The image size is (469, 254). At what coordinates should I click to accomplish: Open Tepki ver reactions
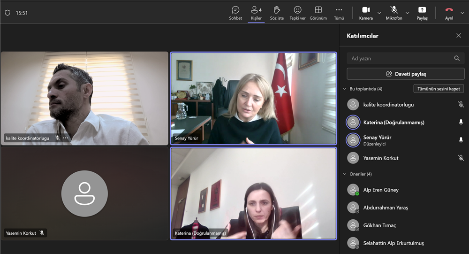pyautogui.click(x=297, y=13)
